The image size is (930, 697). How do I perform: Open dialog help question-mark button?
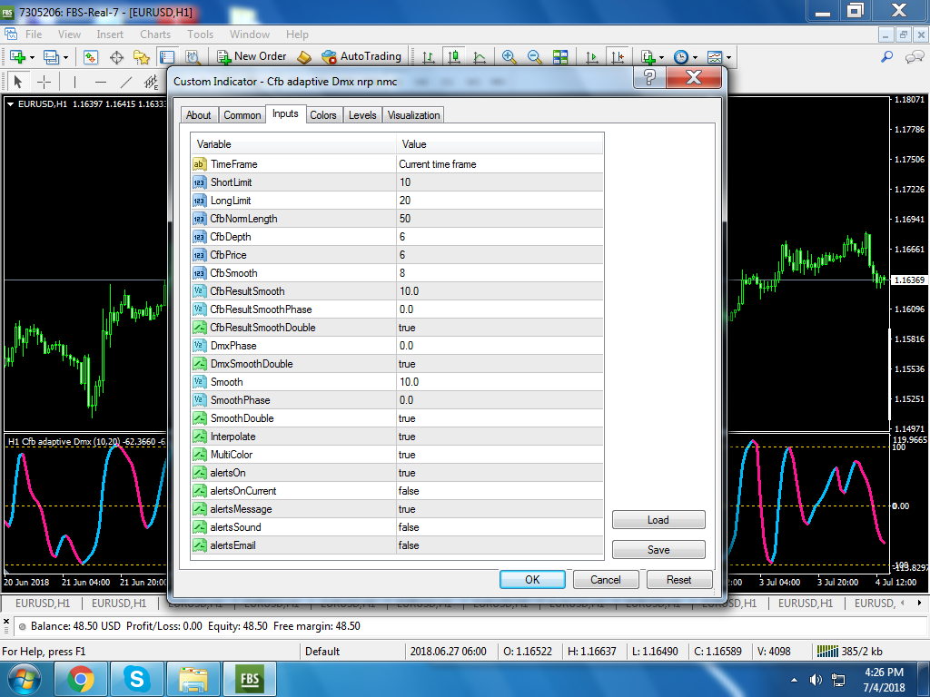click(x=650, y=77)
